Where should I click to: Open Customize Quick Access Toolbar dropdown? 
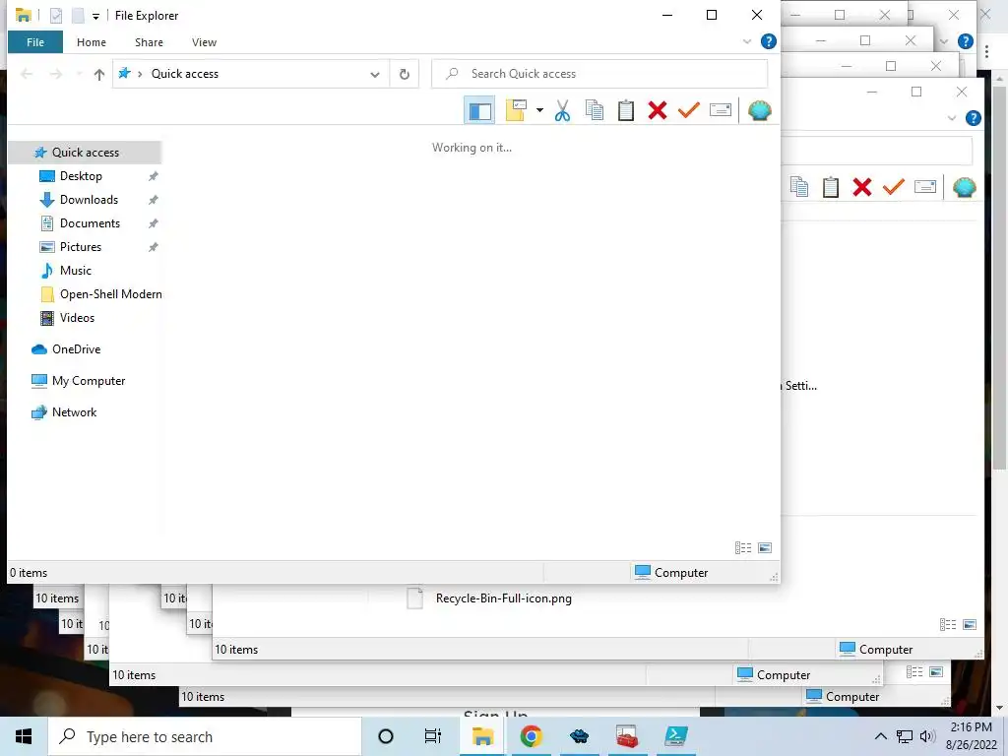click(x=95, y=17)
